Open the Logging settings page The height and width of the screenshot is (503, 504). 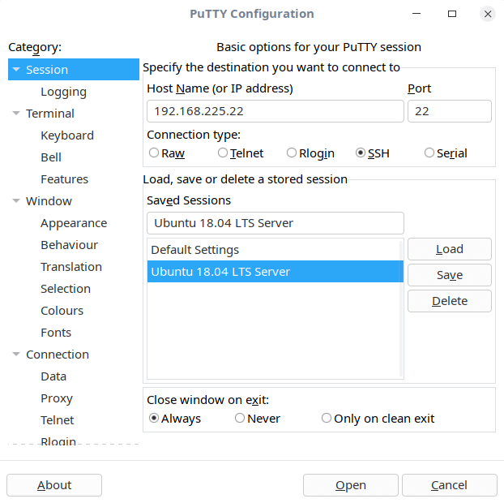(x=63, y=92)
